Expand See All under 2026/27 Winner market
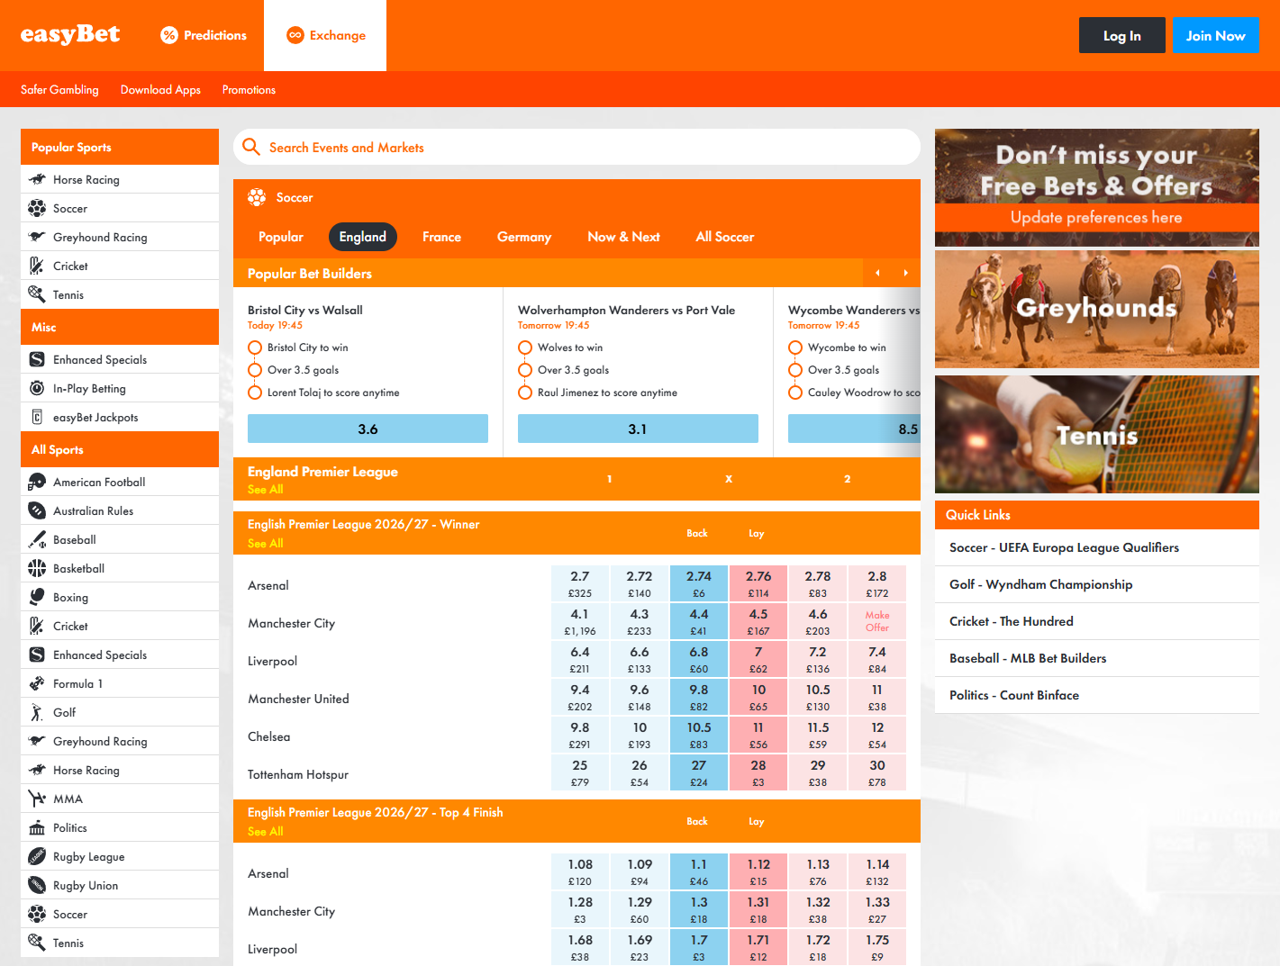The image size is (1280, 966). (x=265, y=544)
